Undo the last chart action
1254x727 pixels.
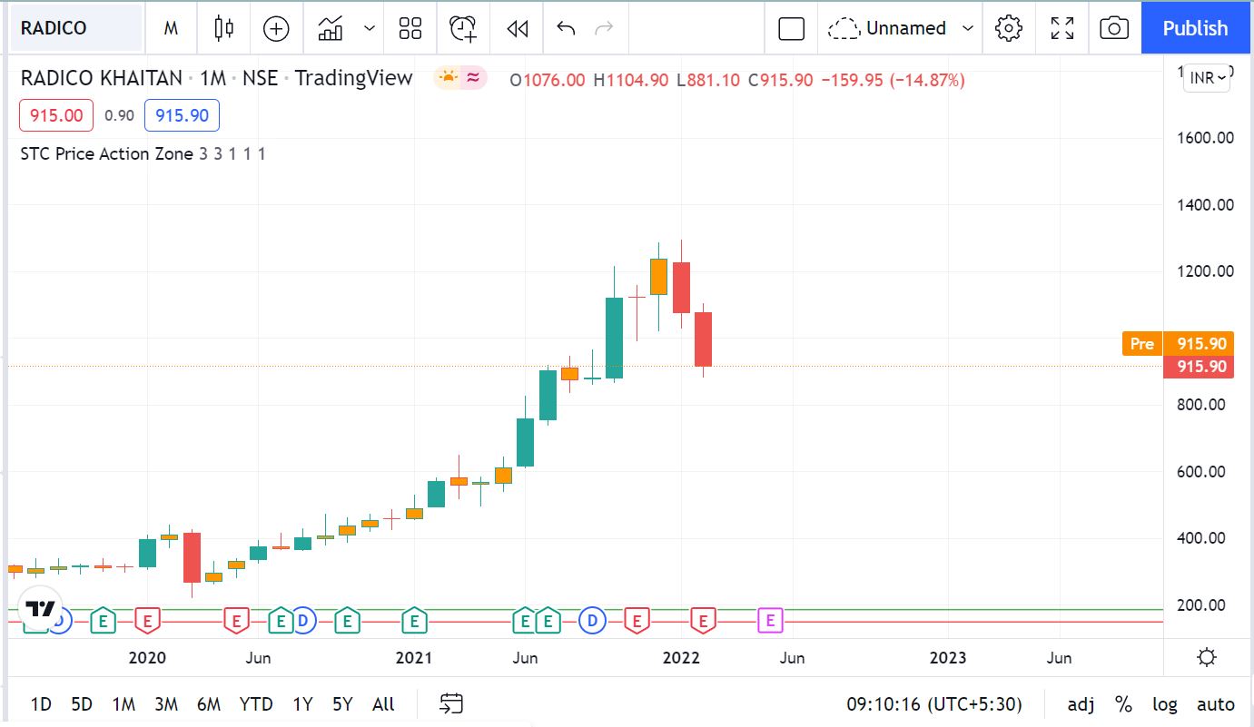point(566,28)
